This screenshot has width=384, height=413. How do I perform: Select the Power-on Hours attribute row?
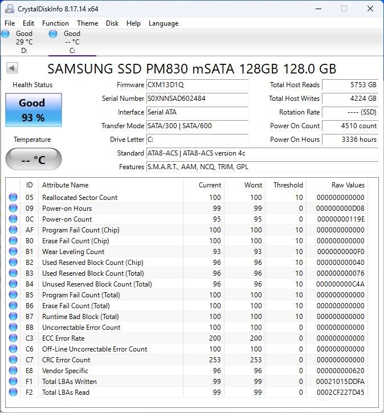tap(186, 208)
